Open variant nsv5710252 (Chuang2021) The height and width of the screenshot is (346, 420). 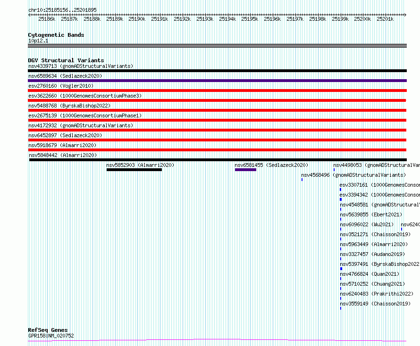[x=372, y=284]
